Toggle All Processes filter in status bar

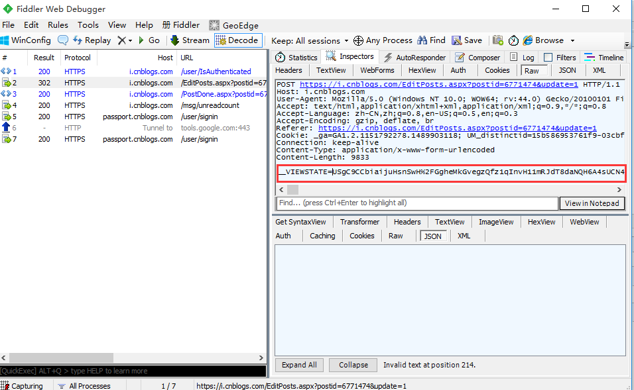click(85, 385)
